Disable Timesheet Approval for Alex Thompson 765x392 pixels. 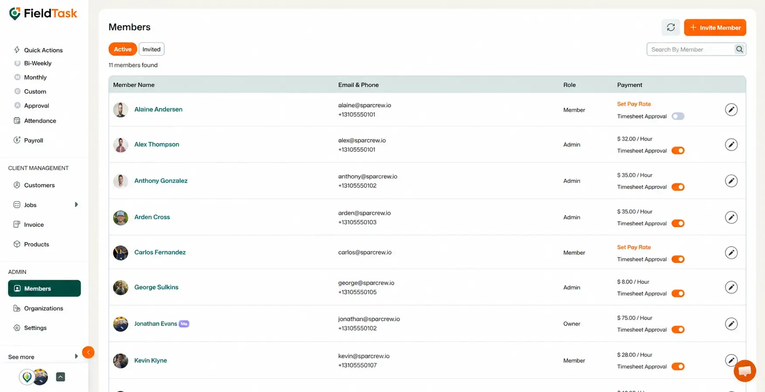(x=678, y=151)
